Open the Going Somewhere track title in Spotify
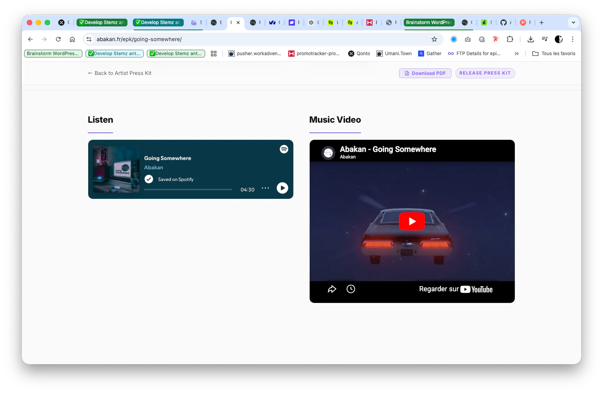Image resolution: width=603 pixels, height=393 pixels. coord(167,158)
